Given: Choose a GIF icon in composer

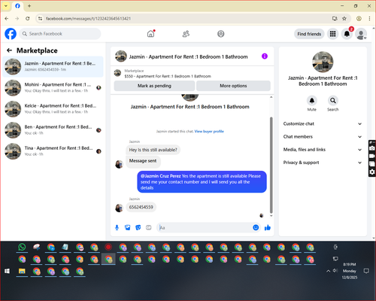Looking at the screenshot, I should 149,227.
